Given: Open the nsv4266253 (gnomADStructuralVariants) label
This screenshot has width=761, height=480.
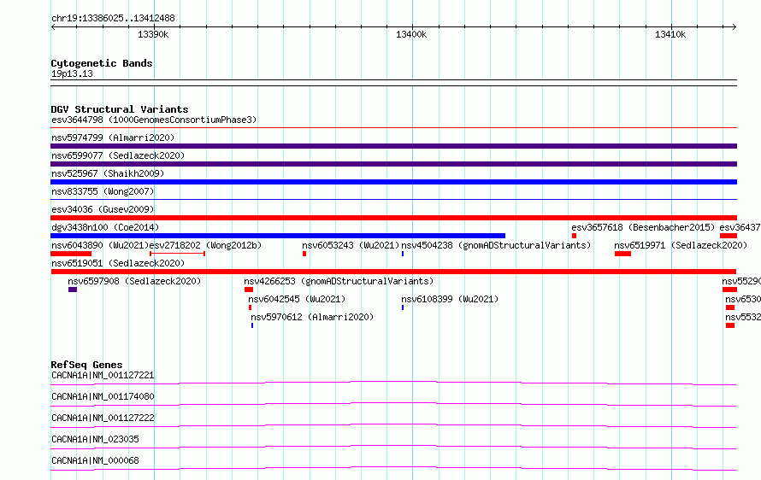Looking at the screenshot, I should [339, 281].
